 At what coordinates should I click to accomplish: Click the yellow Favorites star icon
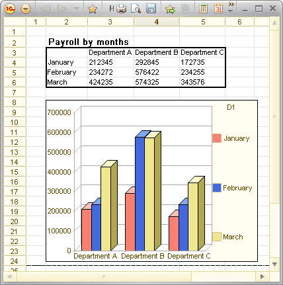point(93,9)
